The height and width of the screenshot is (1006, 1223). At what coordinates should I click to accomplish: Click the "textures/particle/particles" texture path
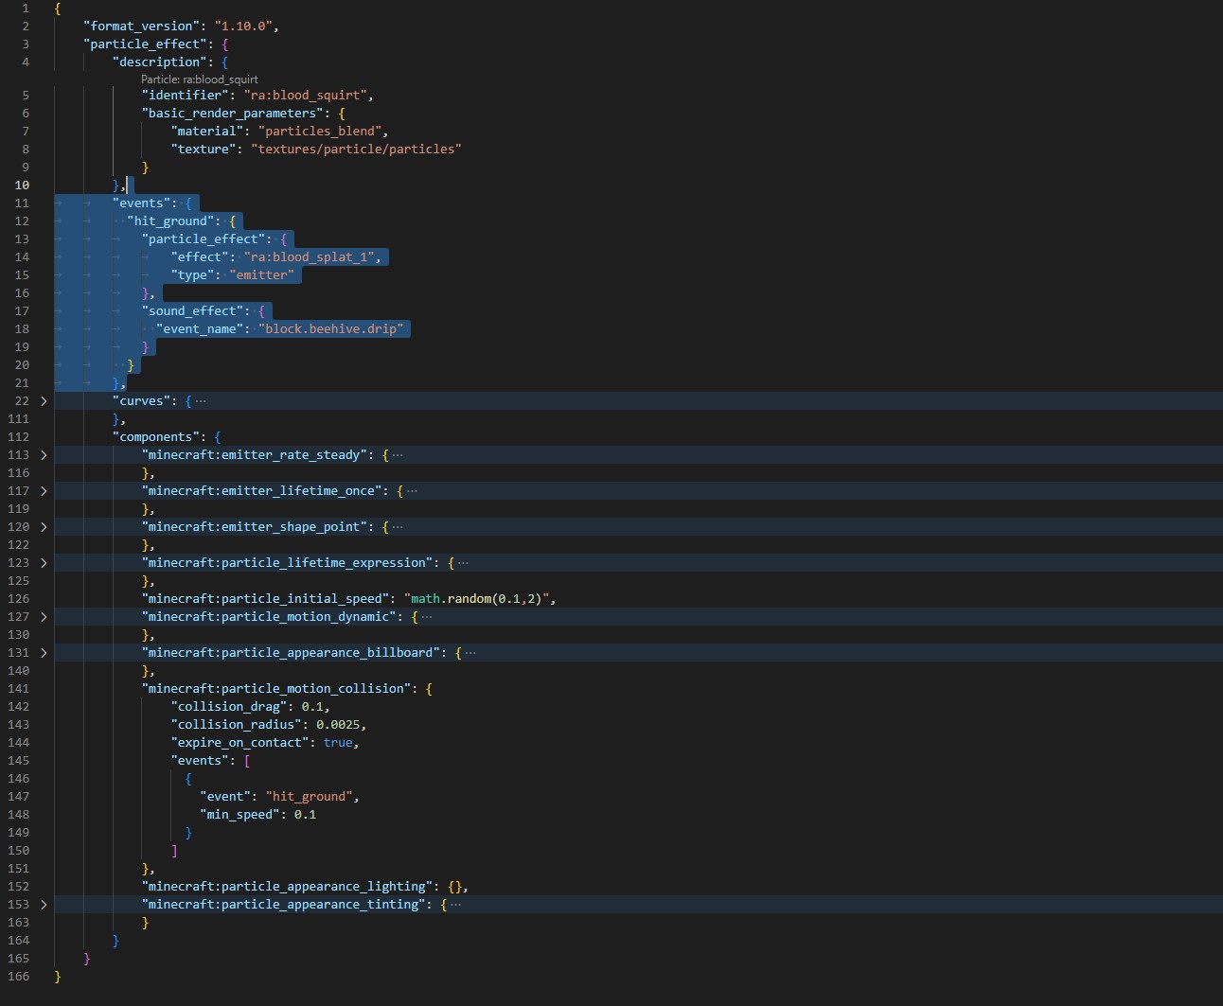[356, 150]
